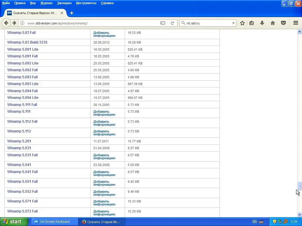Screen dimensions: 302x226
Task: Open Winamp 5.093 Full link
Action: [22, 77]
